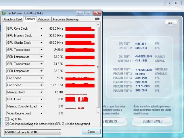This screenshot has width=184, height=138.
Task: Minimize the background benchmark window
Action: tap(168, 3)
